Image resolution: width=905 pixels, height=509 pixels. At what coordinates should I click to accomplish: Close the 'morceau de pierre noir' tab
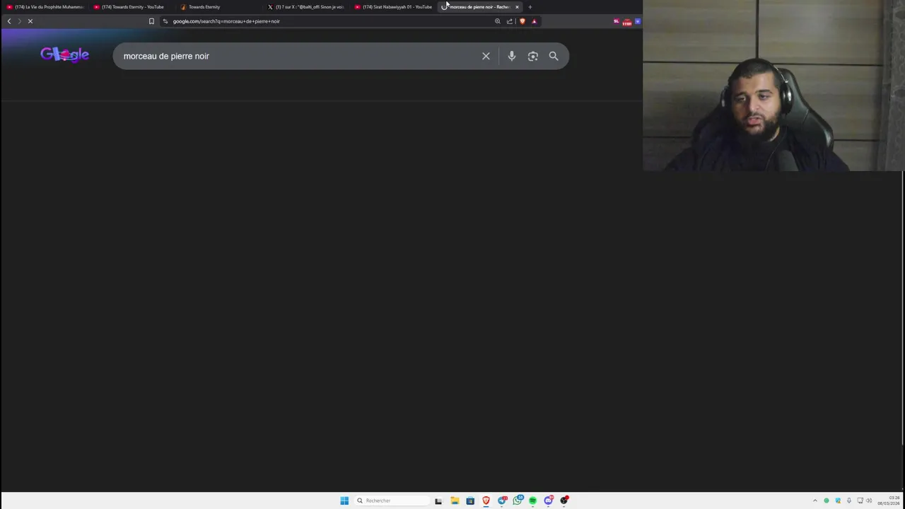tap(517, 7)
